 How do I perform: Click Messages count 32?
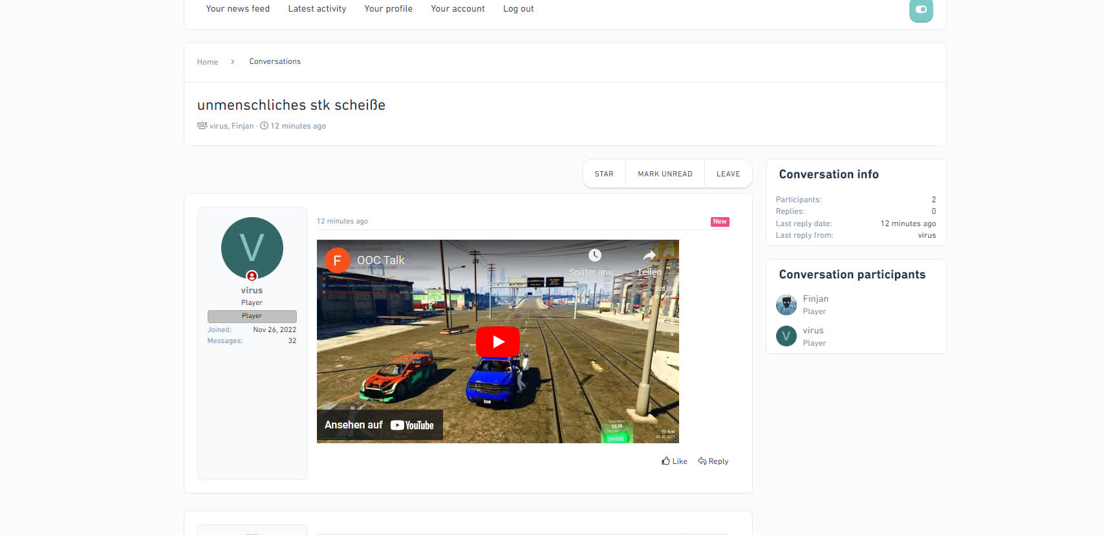coord(292,341)
